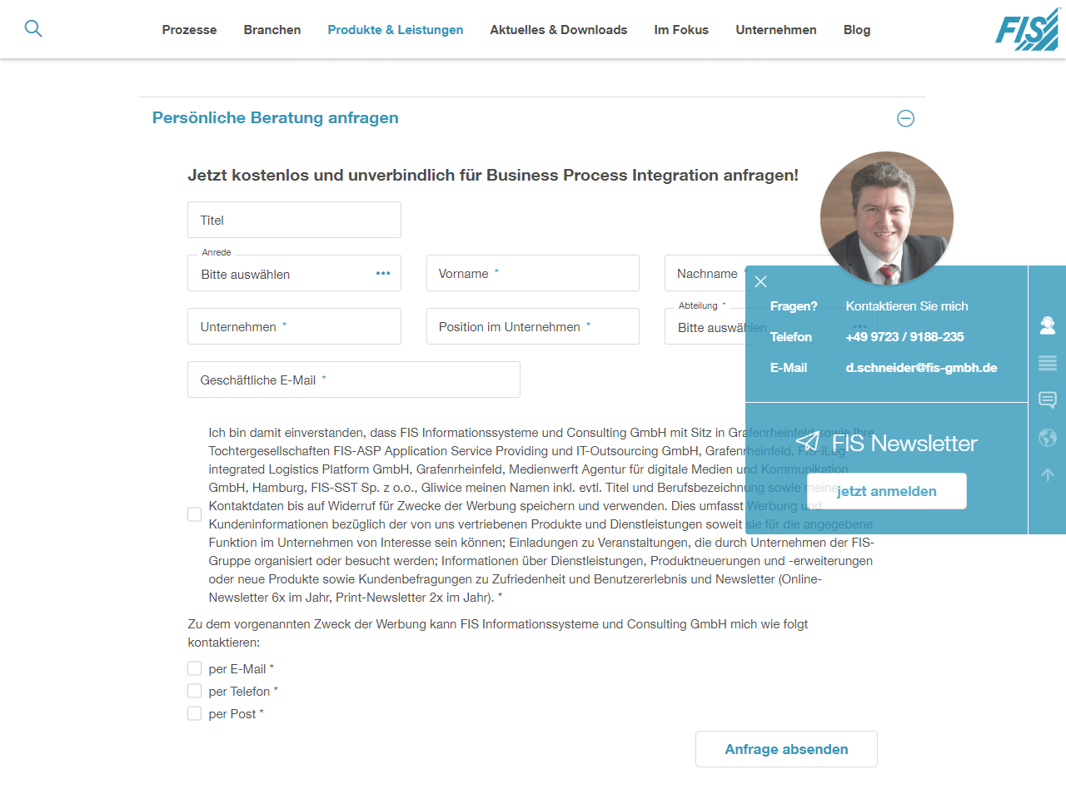Open the Produkte & Leistungen menu
1066x799 pixels.
pos(395,30)
